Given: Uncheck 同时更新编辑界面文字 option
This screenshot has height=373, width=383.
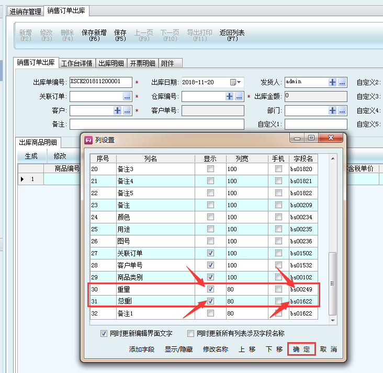Looking at the screenshot, I should tap(104, 333).
